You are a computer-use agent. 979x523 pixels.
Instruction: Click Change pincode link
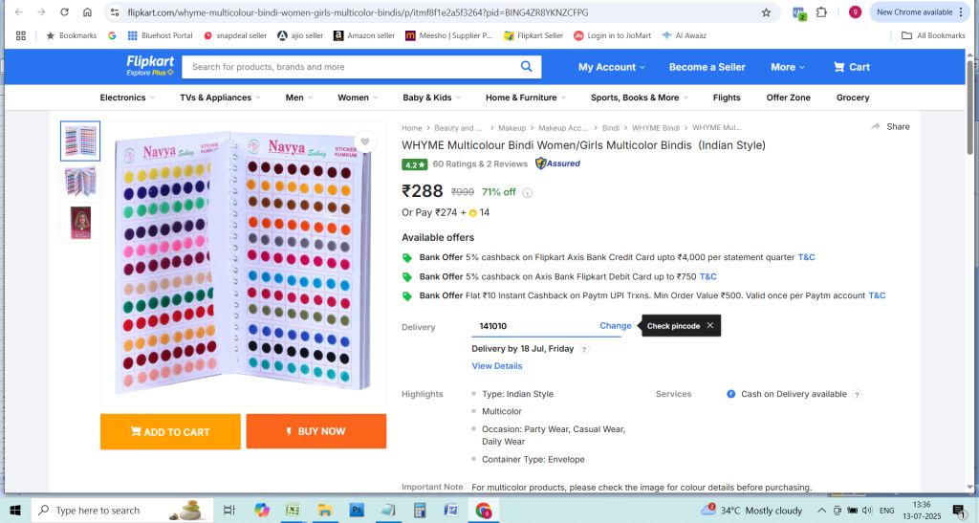point(616,326)
